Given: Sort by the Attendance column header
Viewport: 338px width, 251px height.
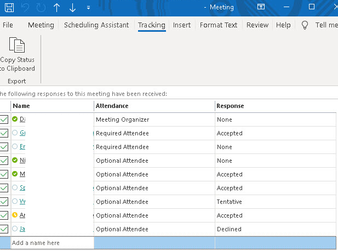Looking at the screenshot, I should click(x=154, y=106).
